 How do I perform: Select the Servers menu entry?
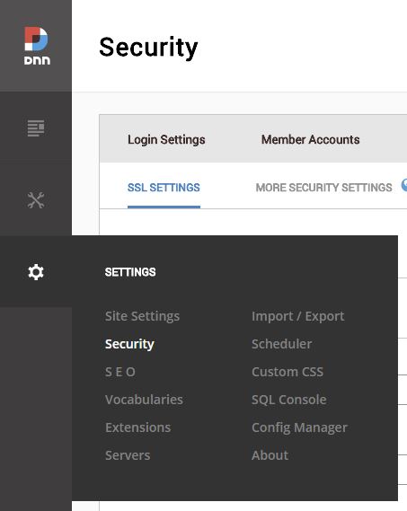tap(128, 455)
